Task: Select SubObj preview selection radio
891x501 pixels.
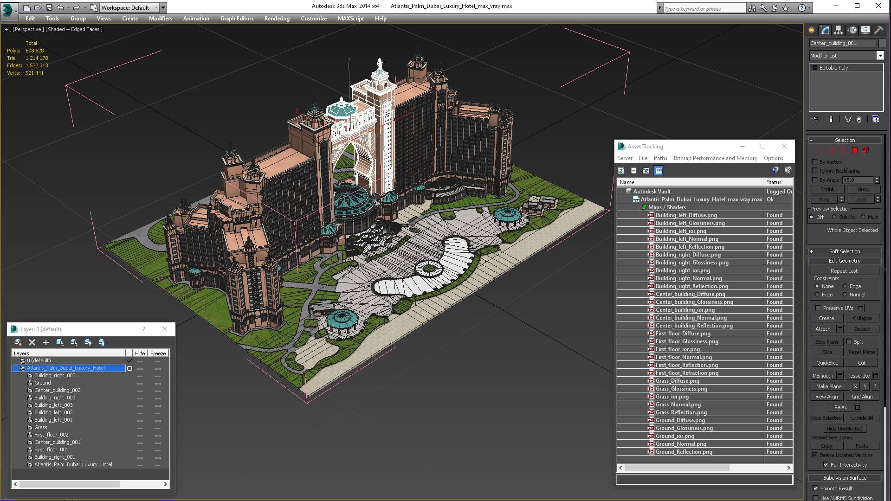Action: point(834,217)
